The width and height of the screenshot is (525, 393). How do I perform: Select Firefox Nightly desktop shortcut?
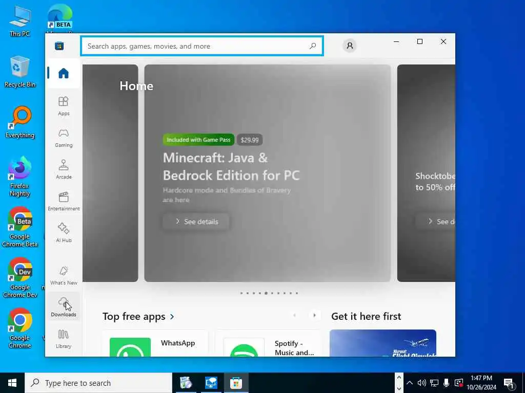[x=20, y=177]
